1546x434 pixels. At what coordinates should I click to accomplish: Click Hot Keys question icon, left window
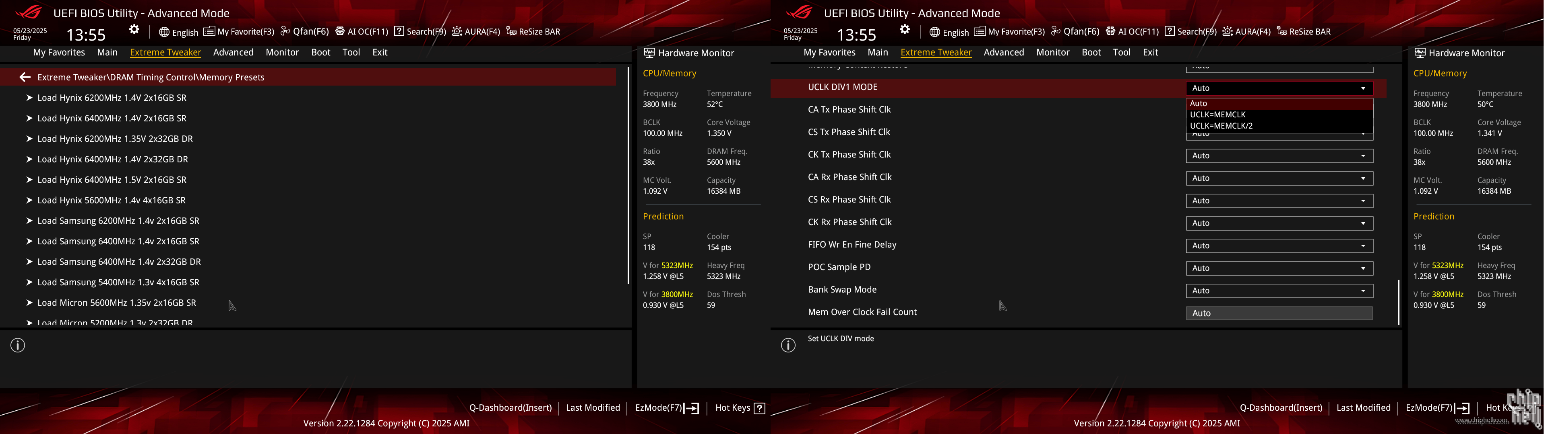pyautogui.click(x=760, y=408)
